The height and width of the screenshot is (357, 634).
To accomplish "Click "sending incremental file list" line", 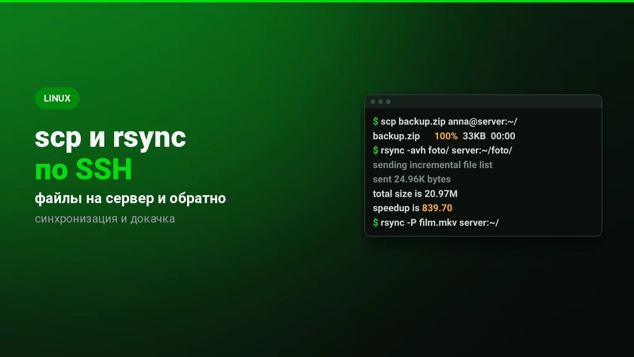I will point(432,165).
